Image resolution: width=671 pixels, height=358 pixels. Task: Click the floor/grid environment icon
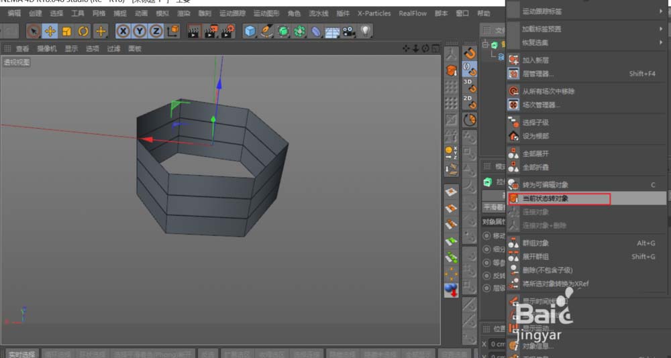click(x=332, y=31)
